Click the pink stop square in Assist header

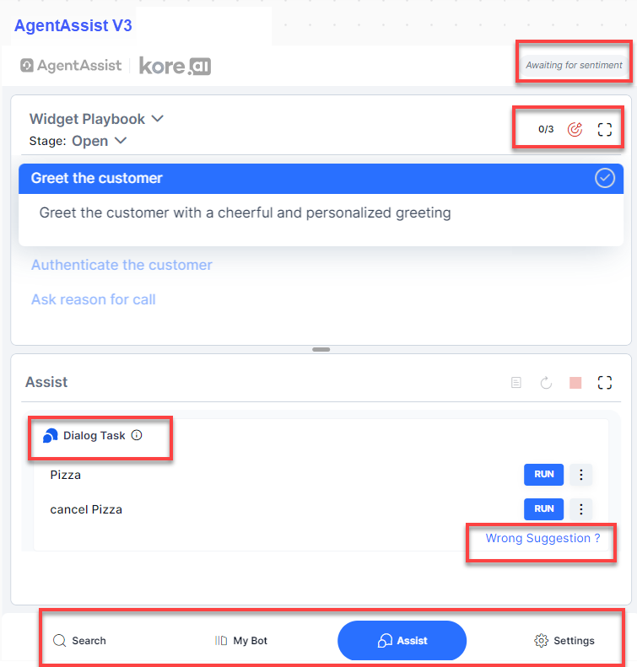(575, 383)
